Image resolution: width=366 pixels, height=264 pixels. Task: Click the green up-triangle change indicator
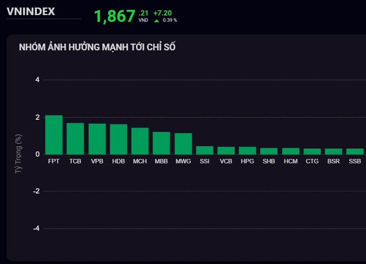pos(157,21)
